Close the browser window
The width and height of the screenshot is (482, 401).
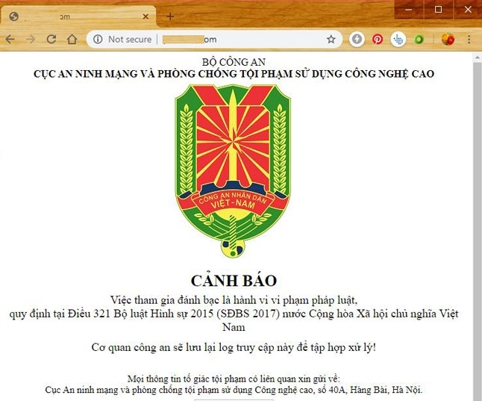[x=468, y=10]
